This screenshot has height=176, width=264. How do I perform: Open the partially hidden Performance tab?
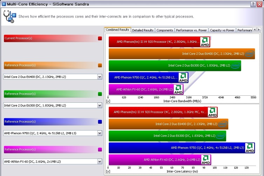[244, 30]
